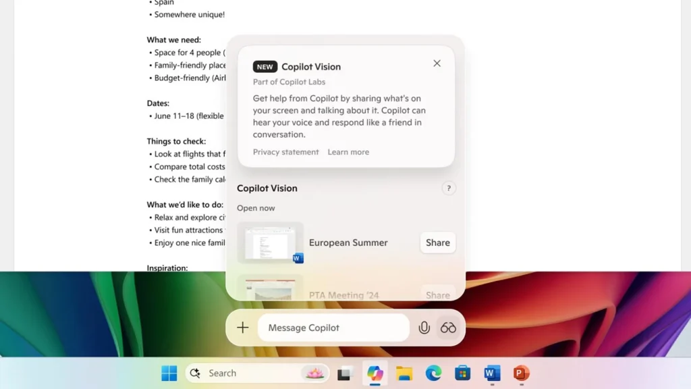Launch PowerPoint from the taskbar
Screen dimensions: 691x389
point(520,373)
